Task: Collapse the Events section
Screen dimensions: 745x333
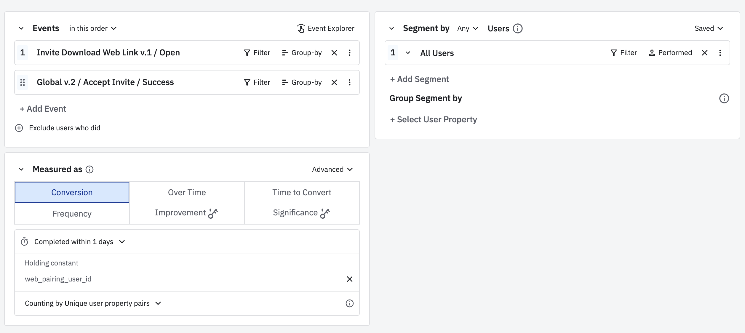Action: pos(21,28)
